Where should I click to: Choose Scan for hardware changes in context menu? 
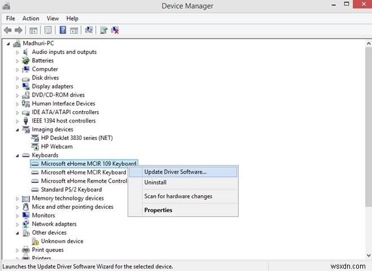click(x=183, y=196)
